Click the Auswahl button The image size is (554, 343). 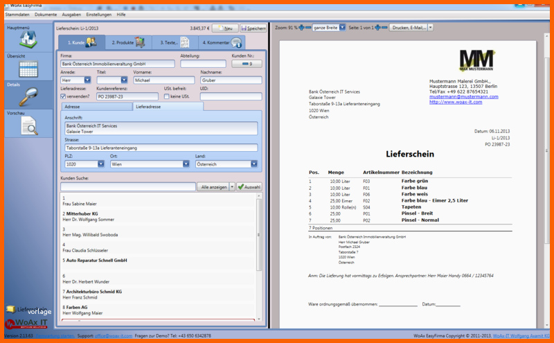(x=249, y=186)
